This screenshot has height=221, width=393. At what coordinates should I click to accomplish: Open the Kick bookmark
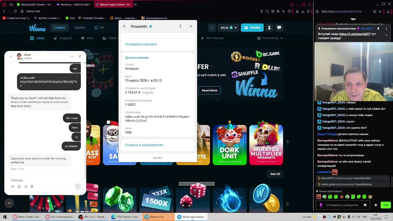click(x=70, y=18)
